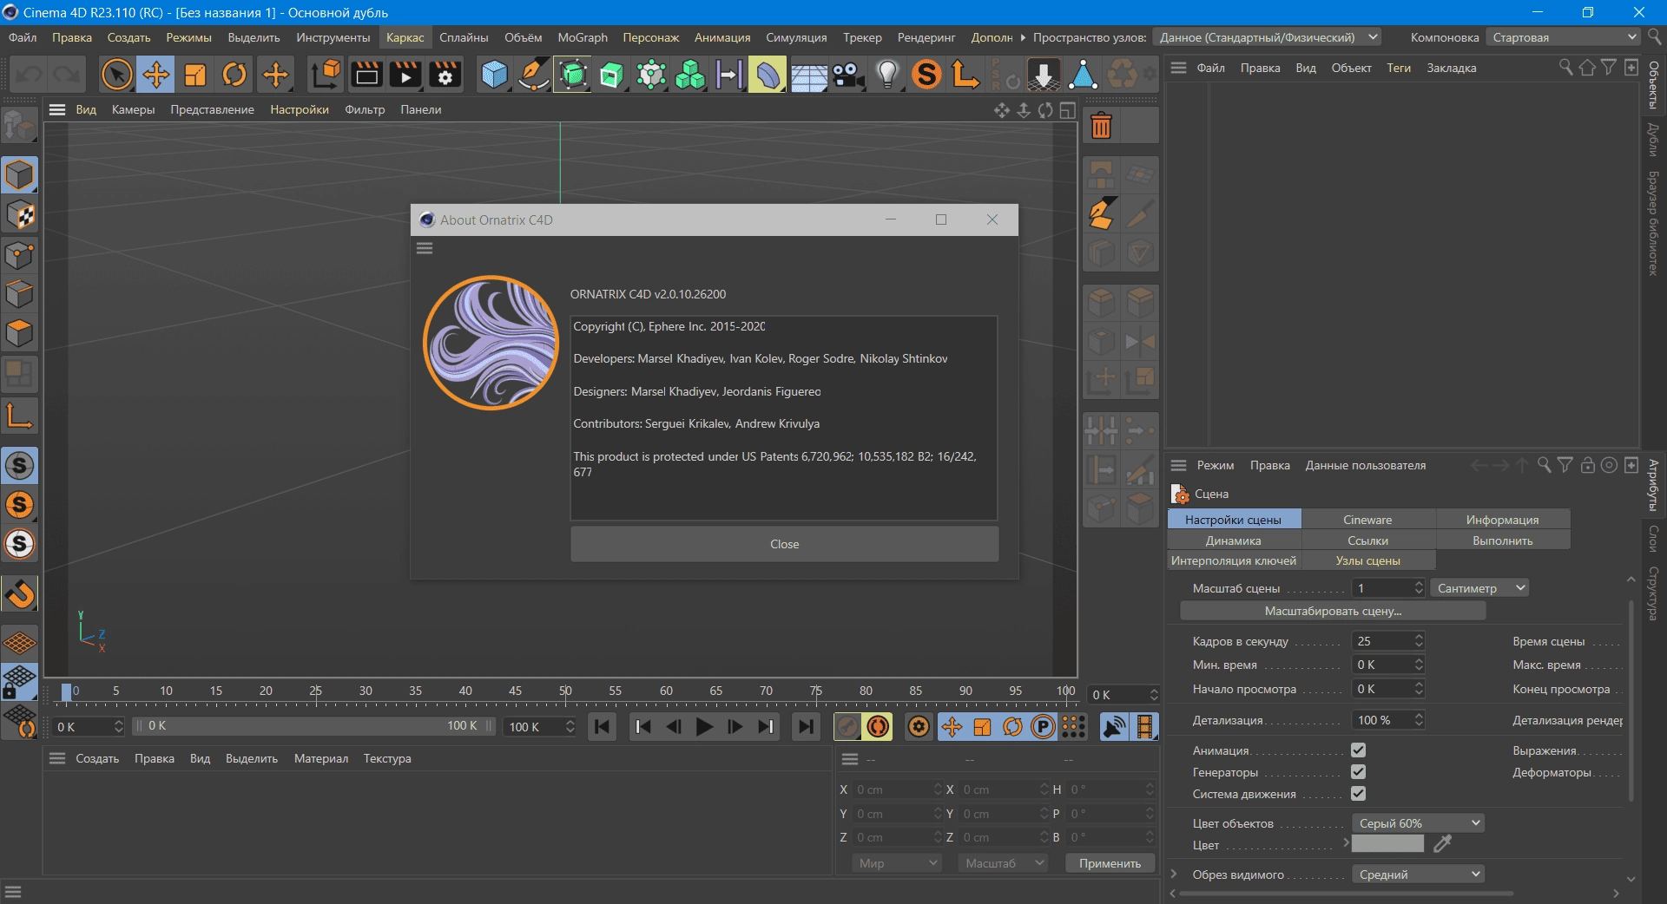
Task: Open the Spline Pen tool
Action: coord(533,75)
